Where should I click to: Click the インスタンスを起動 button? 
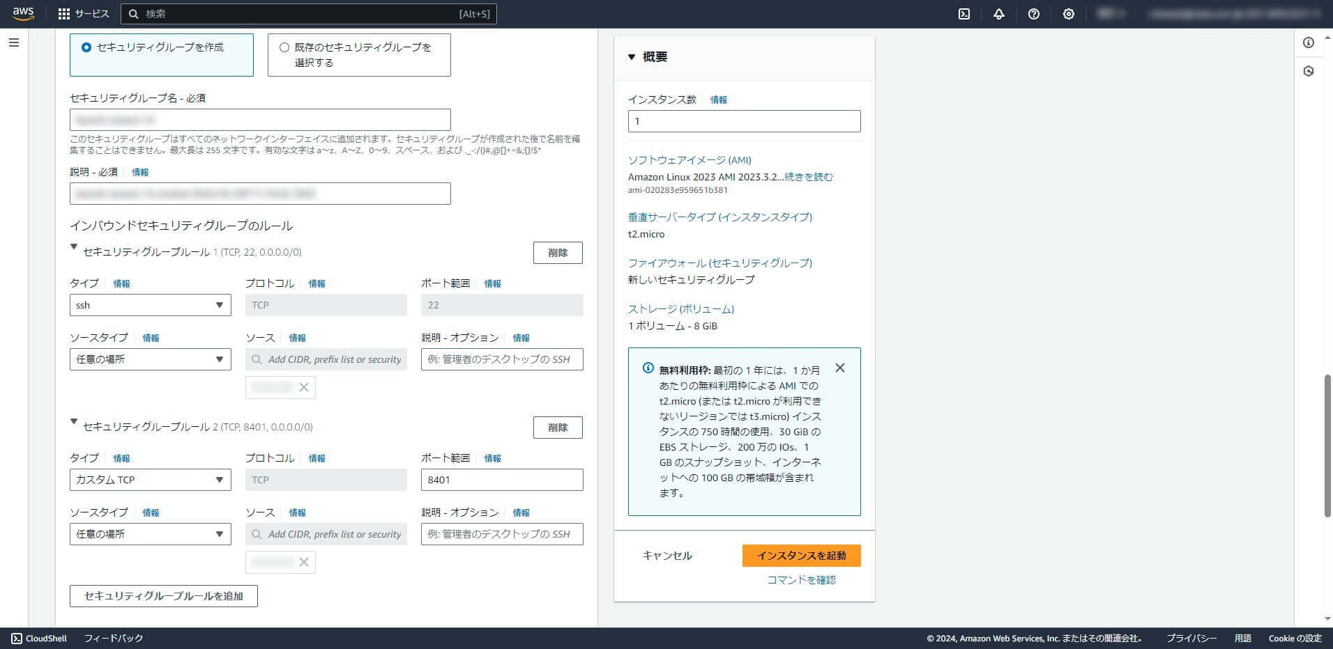[x=802, y=556]
